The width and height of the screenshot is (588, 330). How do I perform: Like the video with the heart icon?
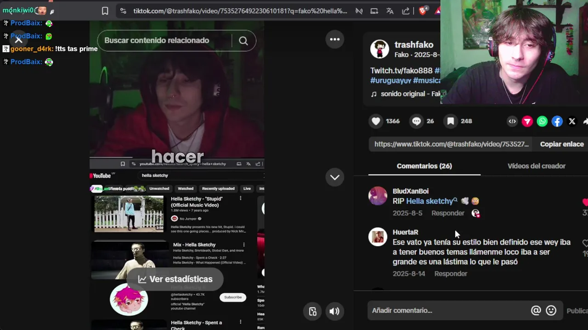376,121
